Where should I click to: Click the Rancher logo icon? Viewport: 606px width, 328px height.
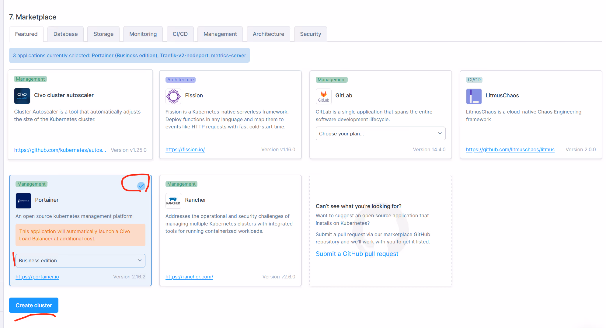pyautogui.click(x=173, y=201)
